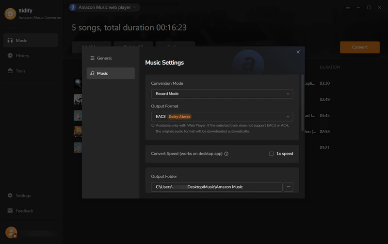This screenshot has height=244, width=388.
Task: Select the Music settings tab
Action: point(111,74)
